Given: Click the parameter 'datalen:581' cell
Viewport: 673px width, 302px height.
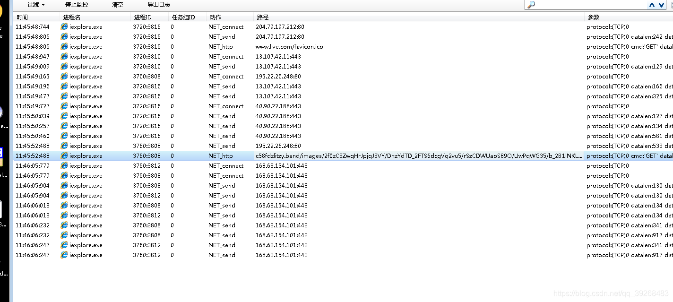Looking at the screenshot, I should point(629,136).
